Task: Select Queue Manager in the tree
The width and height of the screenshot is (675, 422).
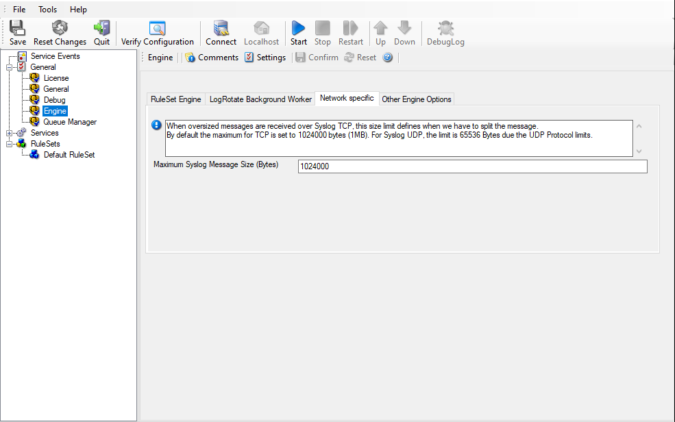Action: pyautogui.click(x=70, y=122)
